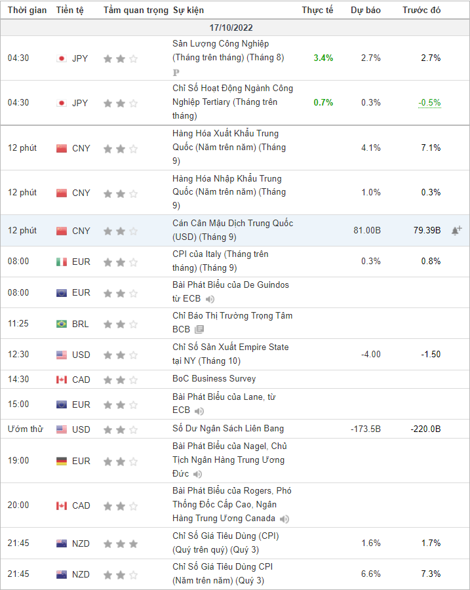Click the Sự kiện column header
The image size is (470, 590).
189,10
